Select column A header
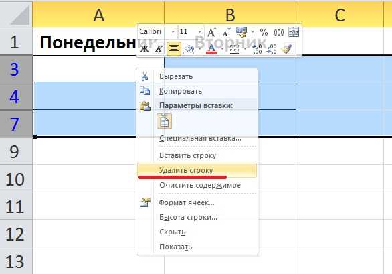This screenshot has height=274, width=392. click(x=98, y=15)
